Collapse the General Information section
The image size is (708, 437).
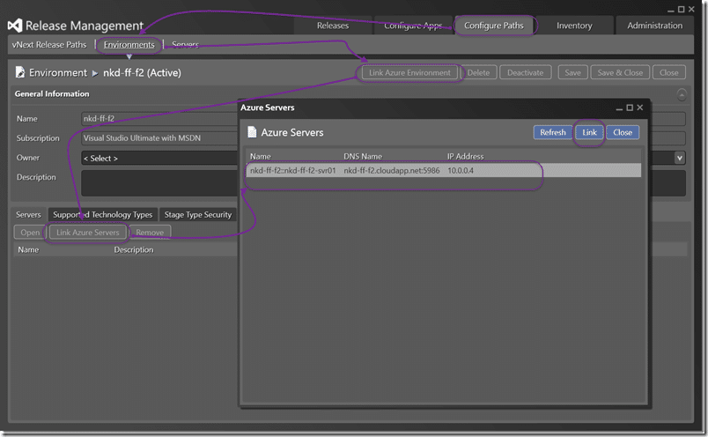pos(682,94)
